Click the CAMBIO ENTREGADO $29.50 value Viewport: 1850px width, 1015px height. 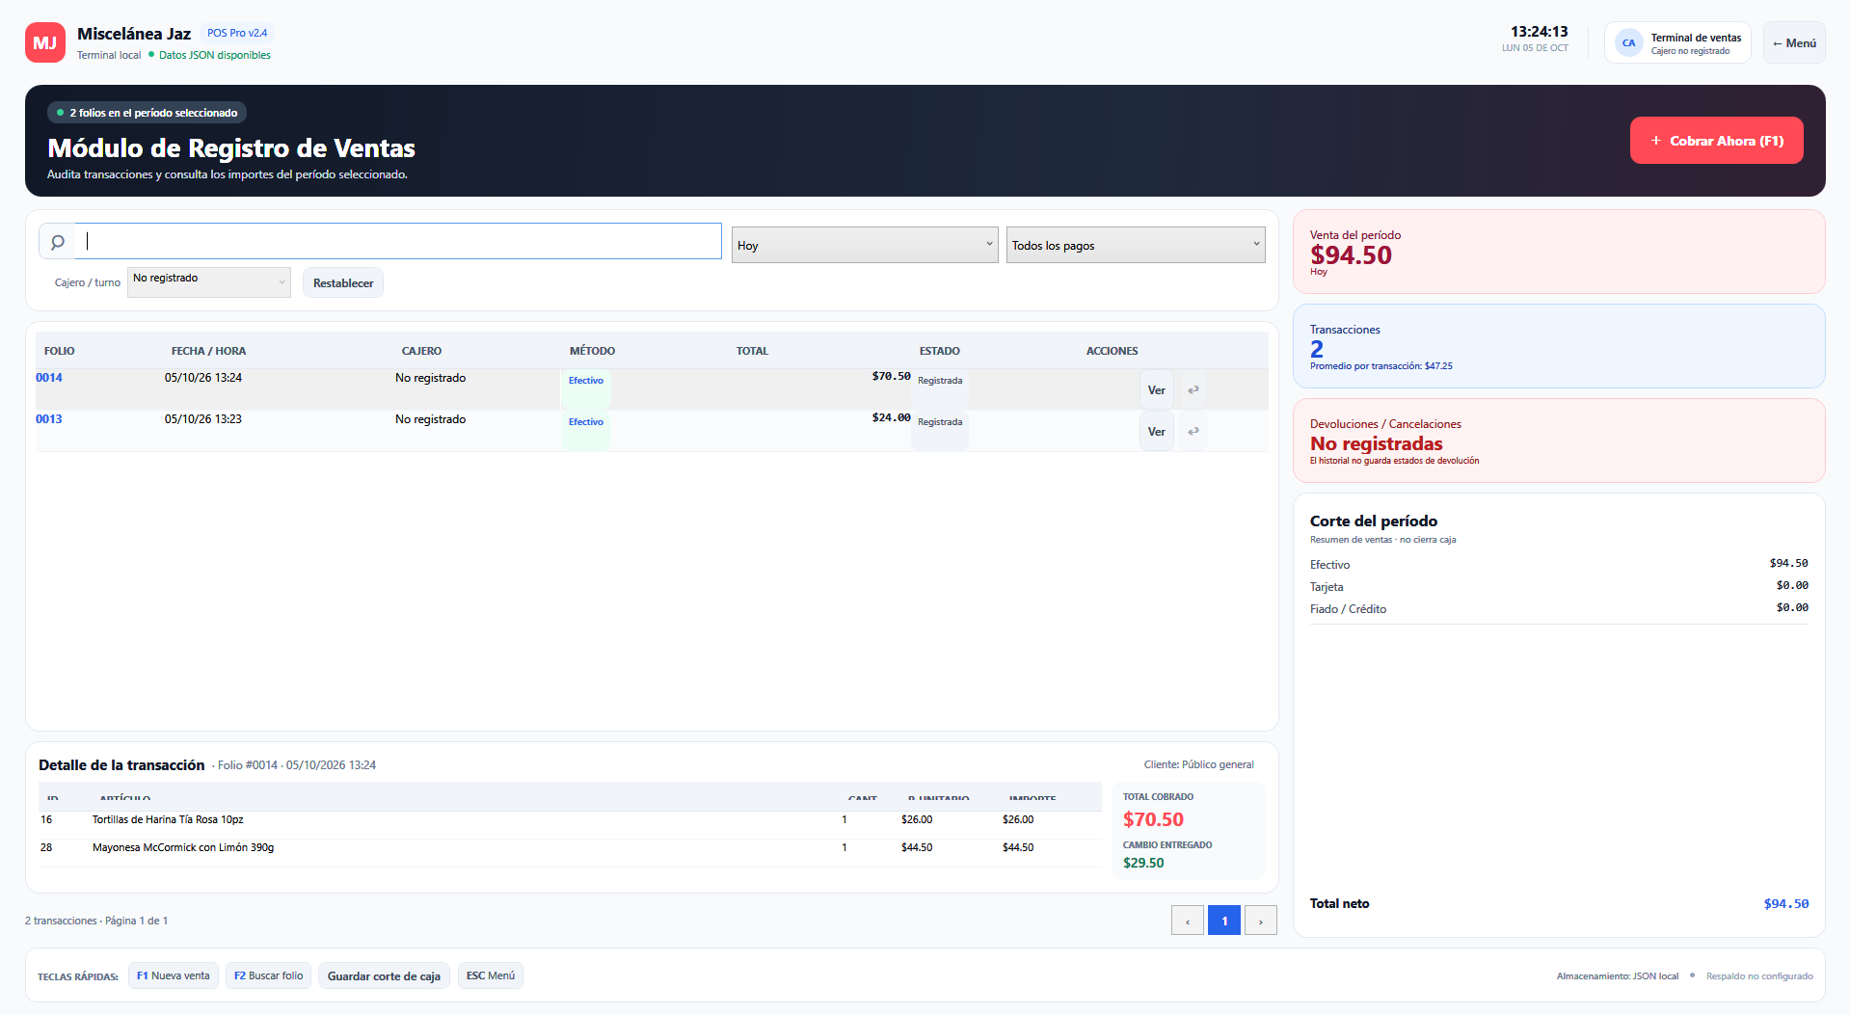tap(1143, 863)
